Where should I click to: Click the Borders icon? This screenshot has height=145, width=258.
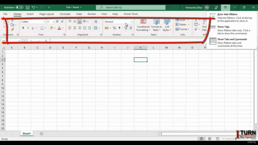pos(42,28)
